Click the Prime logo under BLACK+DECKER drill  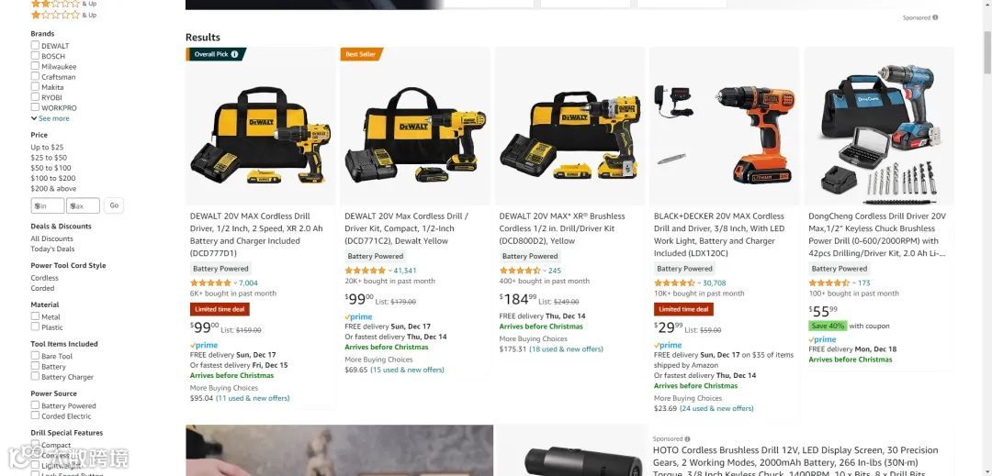[x=668, y=346]
